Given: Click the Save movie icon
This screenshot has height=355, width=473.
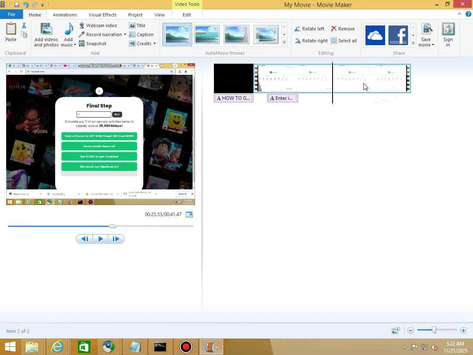Looking at the screenshot, I should 427,29.
